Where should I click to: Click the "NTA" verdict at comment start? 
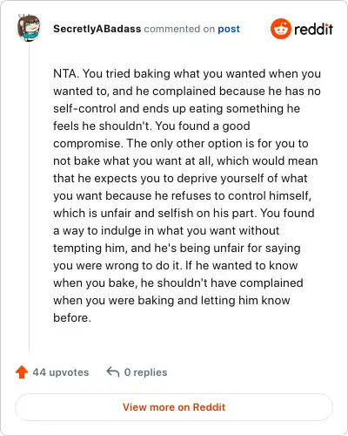click(64, 73)
